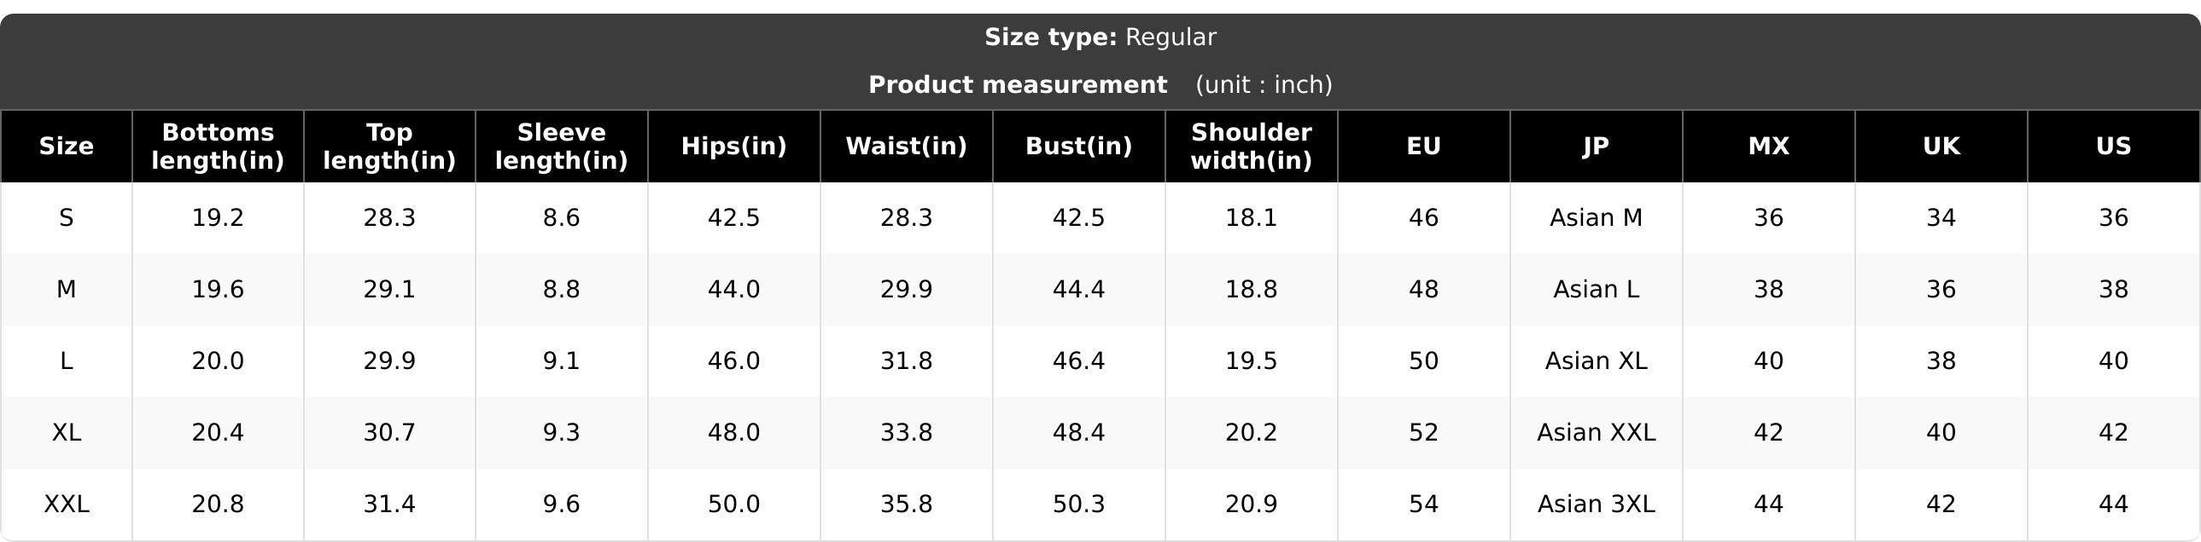Select the Asian XXL cell
This screenshot has height=542, width=2201.
pos(1596,433)
